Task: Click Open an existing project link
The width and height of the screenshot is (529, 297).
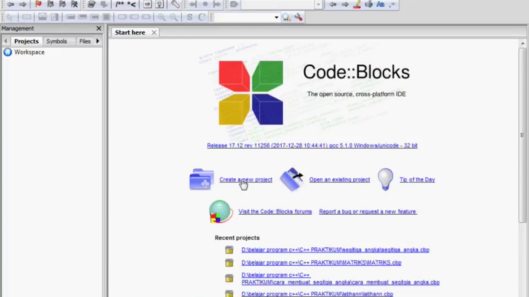Action: click(339, 179)
